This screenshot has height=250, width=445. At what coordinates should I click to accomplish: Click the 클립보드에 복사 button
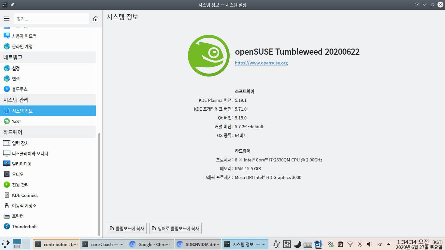[127, 229]
